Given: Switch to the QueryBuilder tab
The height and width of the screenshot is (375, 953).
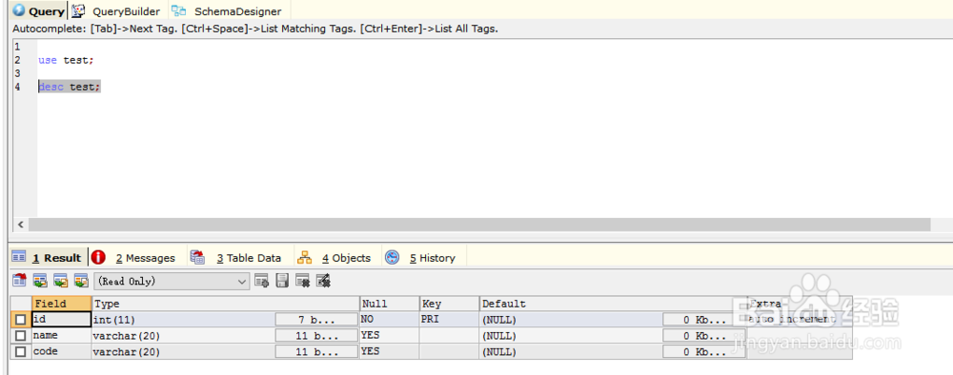Looking at the screenshot, I should click(117, 10).
